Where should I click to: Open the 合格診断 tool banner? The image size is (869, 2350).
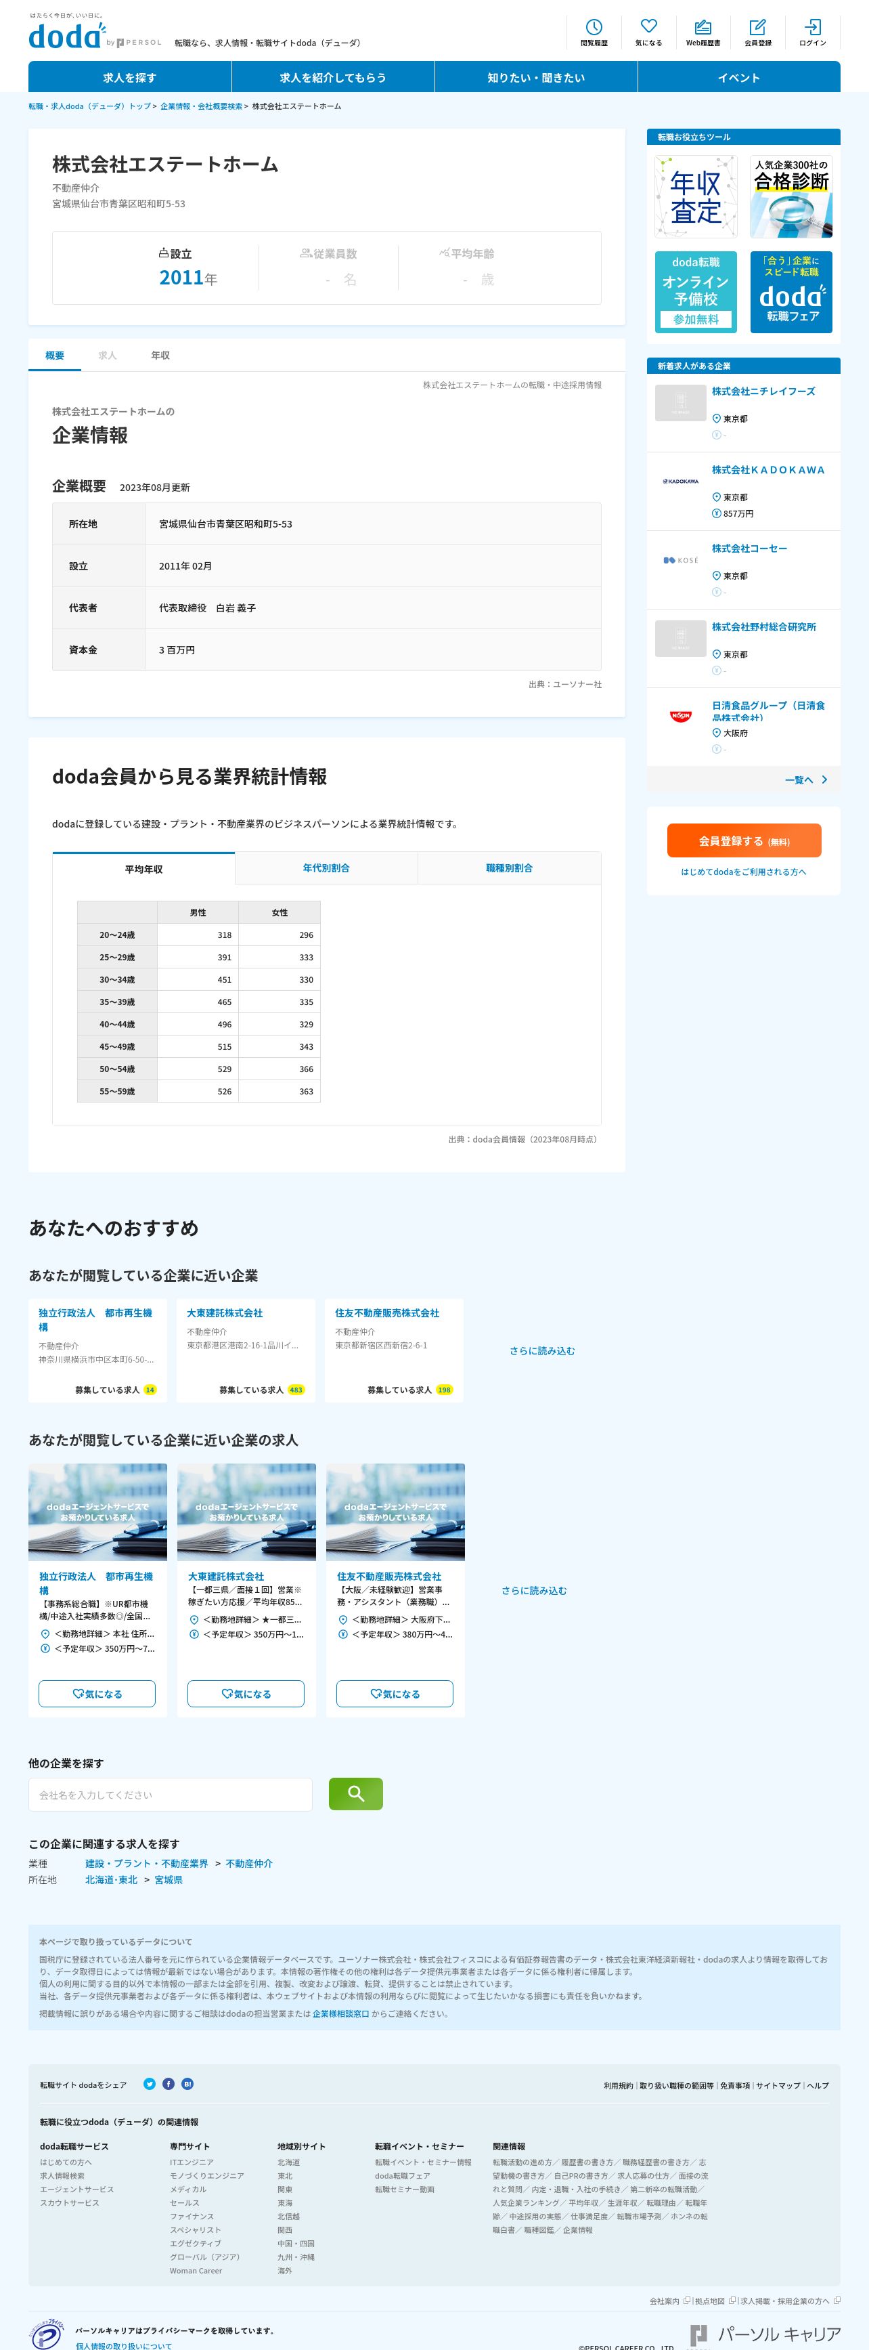(x=790, y=196)
